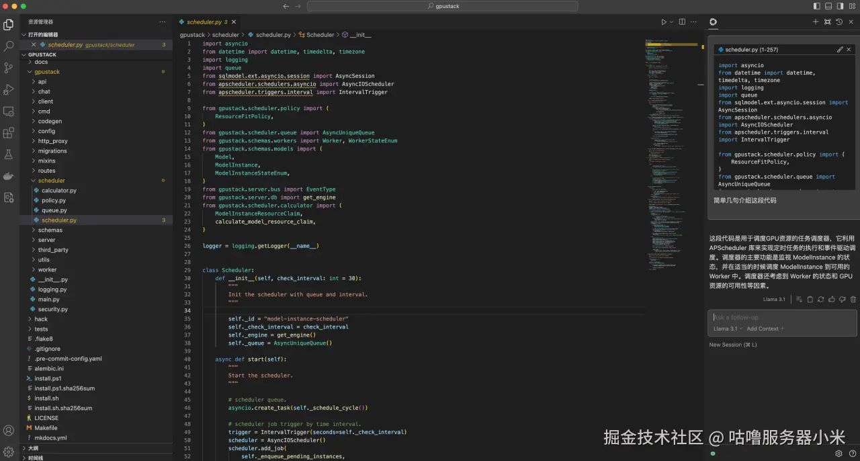The image size is (860, 461).
Task: Open the Llama 3.1 model dropdown
Action: click(x=728, y=329)
